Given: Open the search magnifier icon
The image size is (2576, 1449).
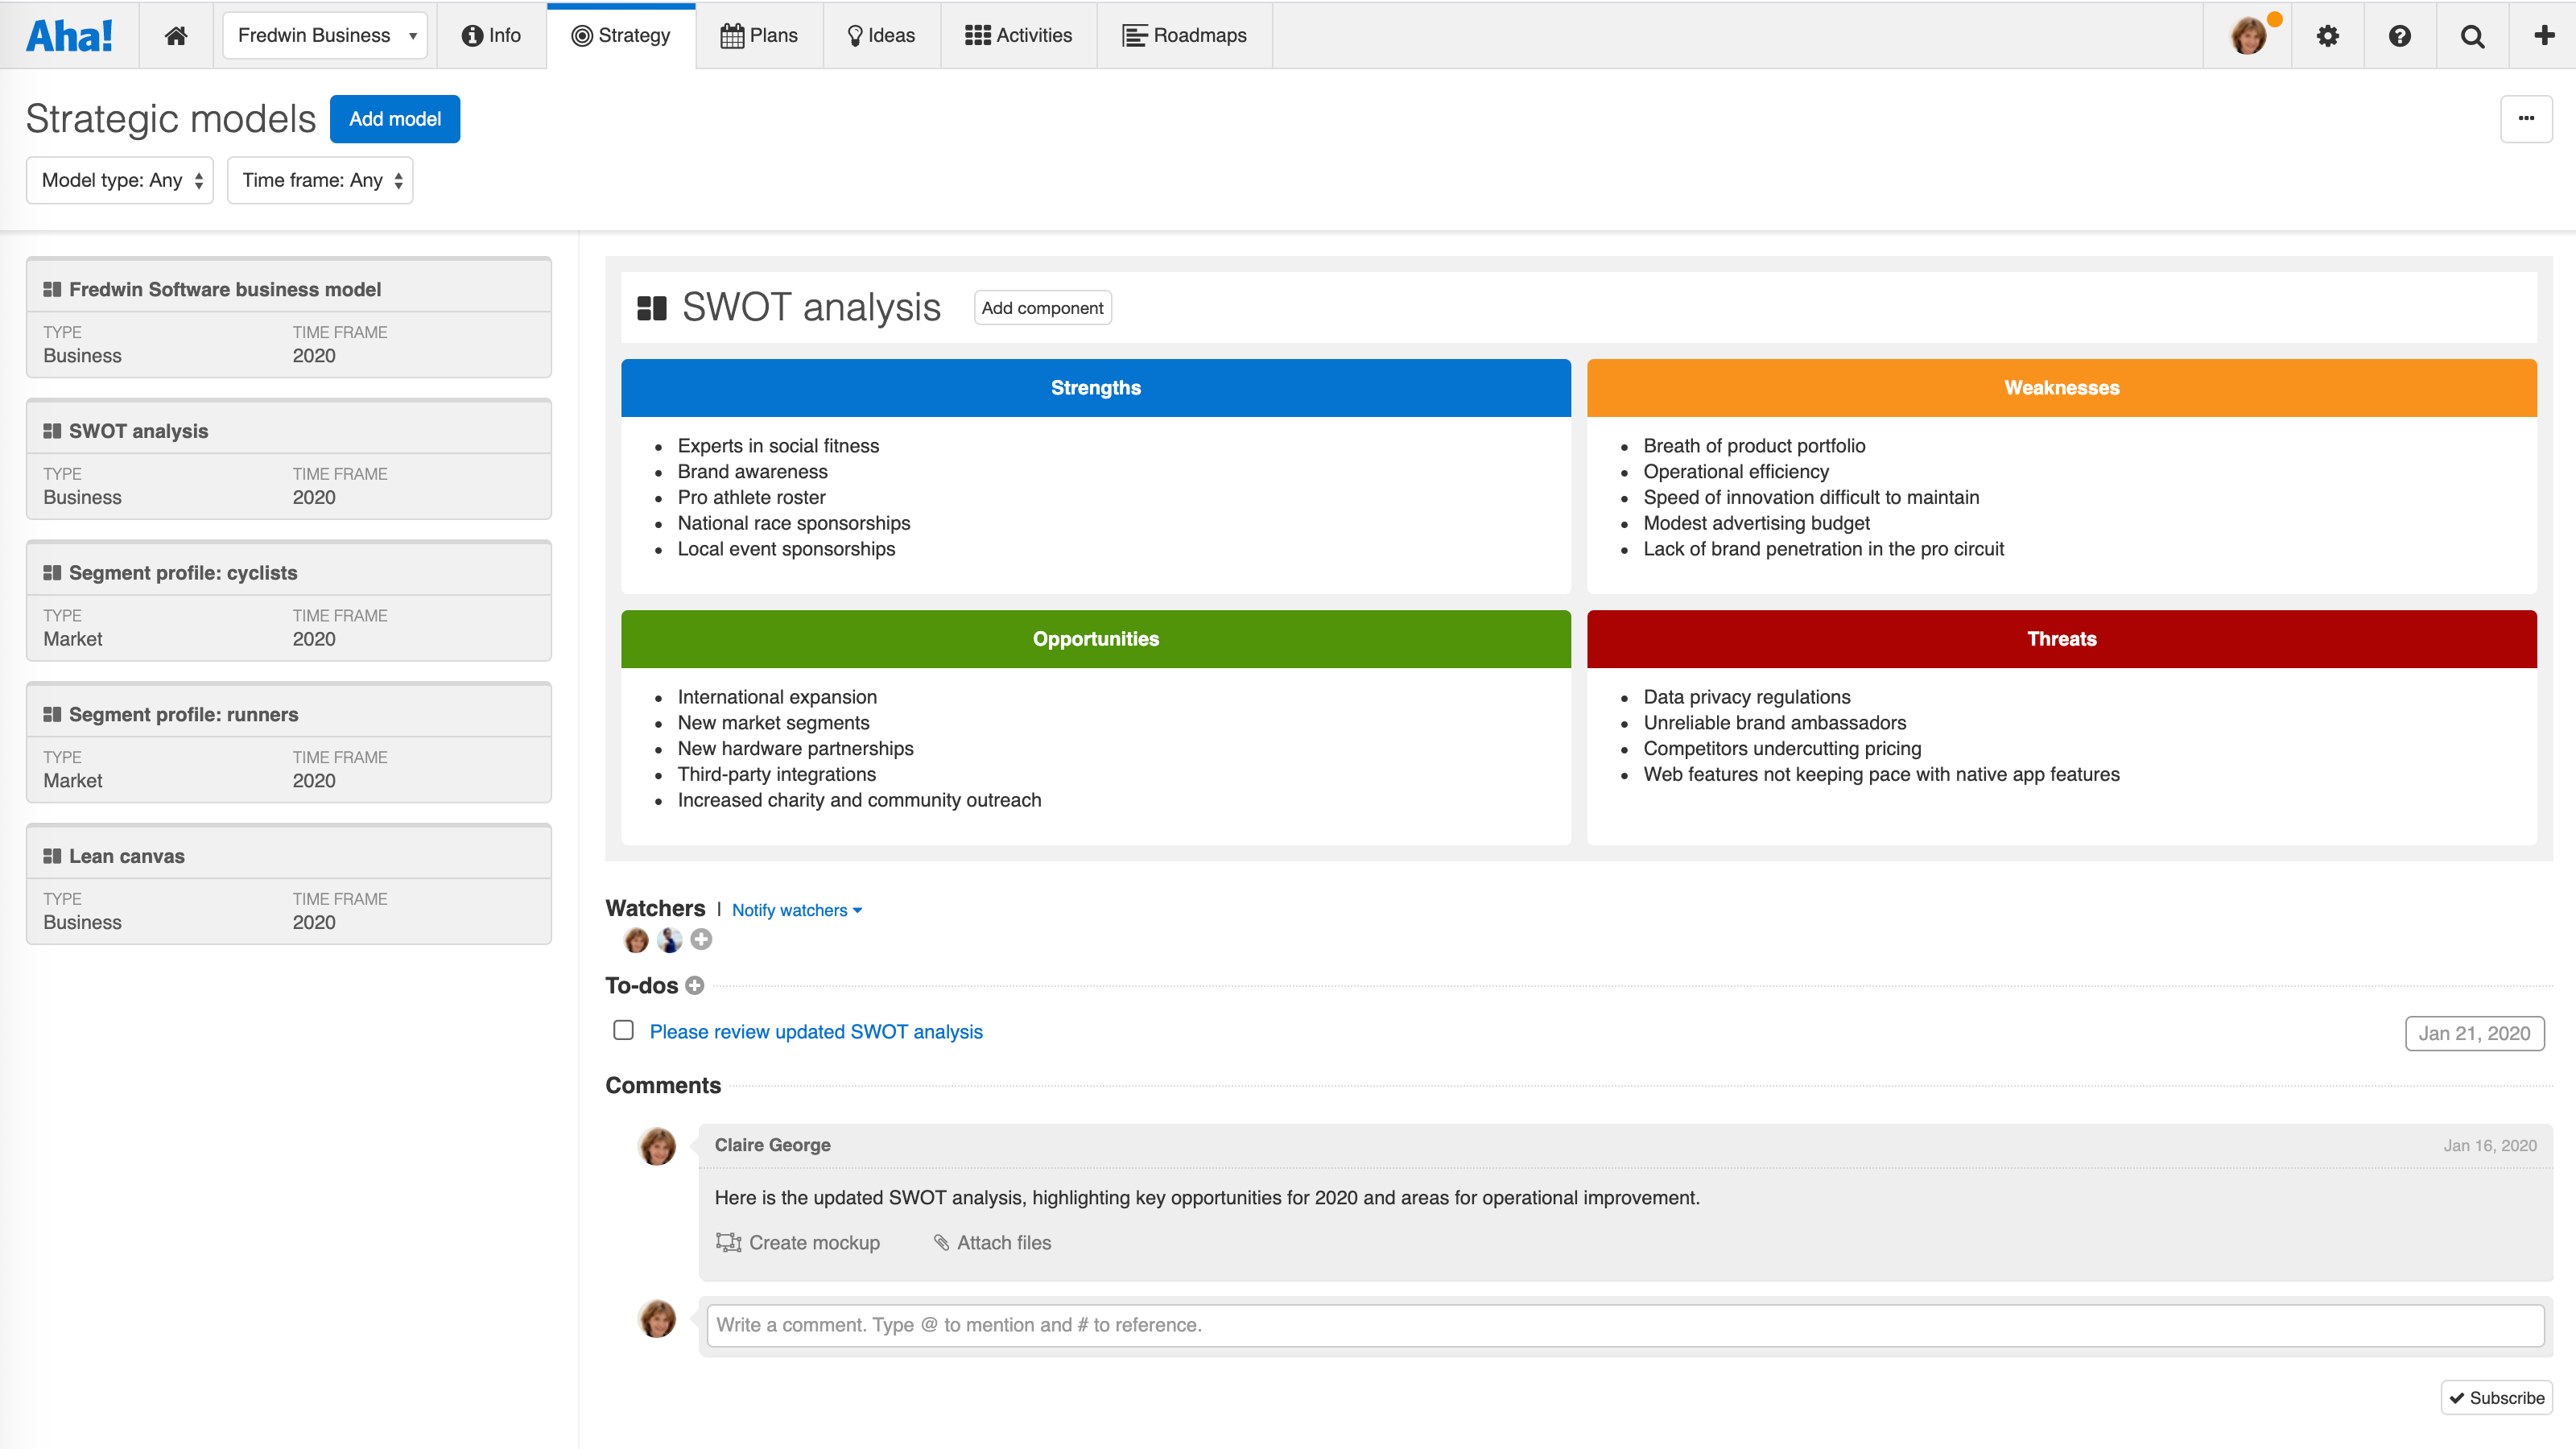Looking at the screenshot, I should (x=2472, y=35).
